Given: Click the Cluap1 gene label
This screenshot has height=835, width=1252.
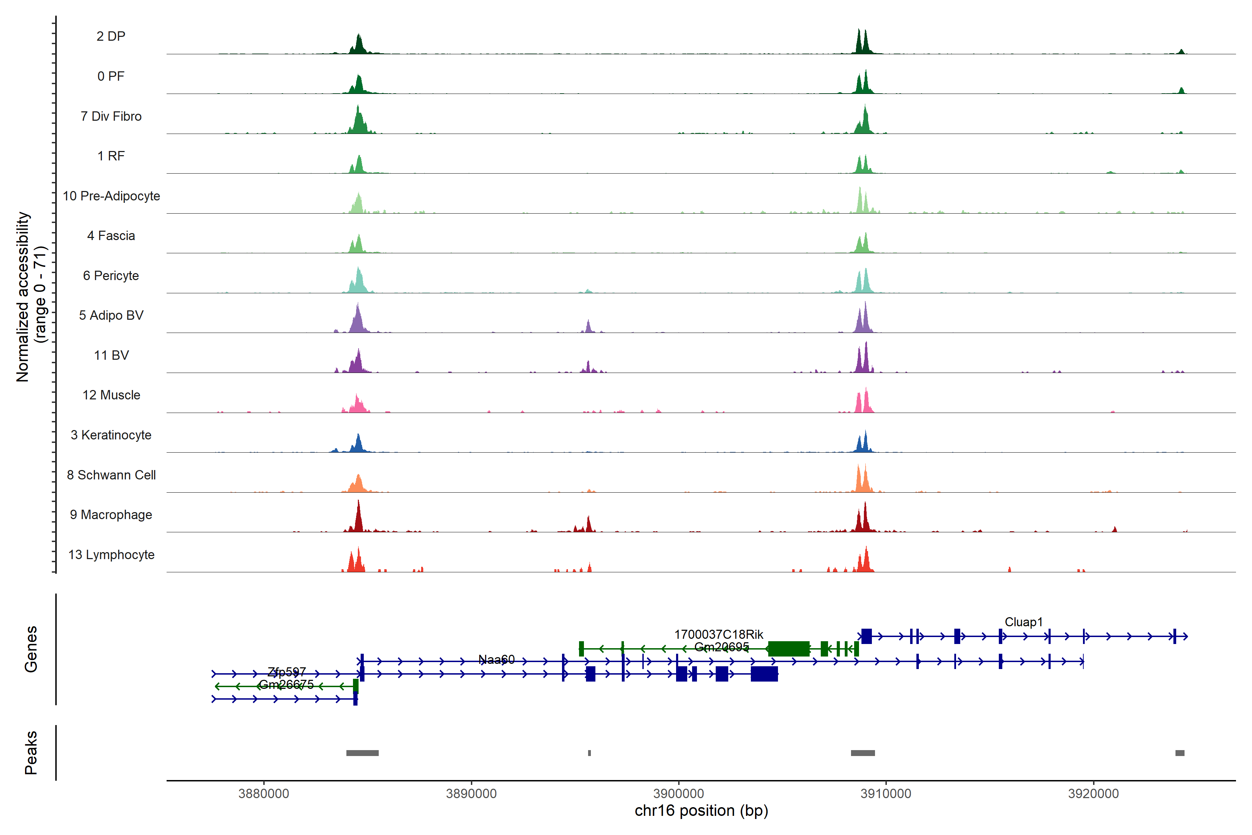Looking at the screenshot, I should pyautogui.click(x=1023, y=622).
